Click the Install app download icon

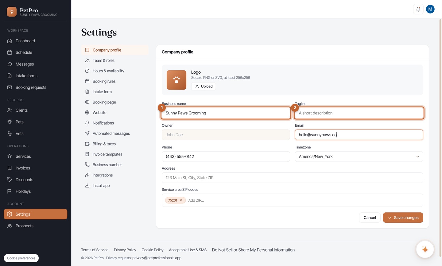pyautogui.click(x=87, y=186)
